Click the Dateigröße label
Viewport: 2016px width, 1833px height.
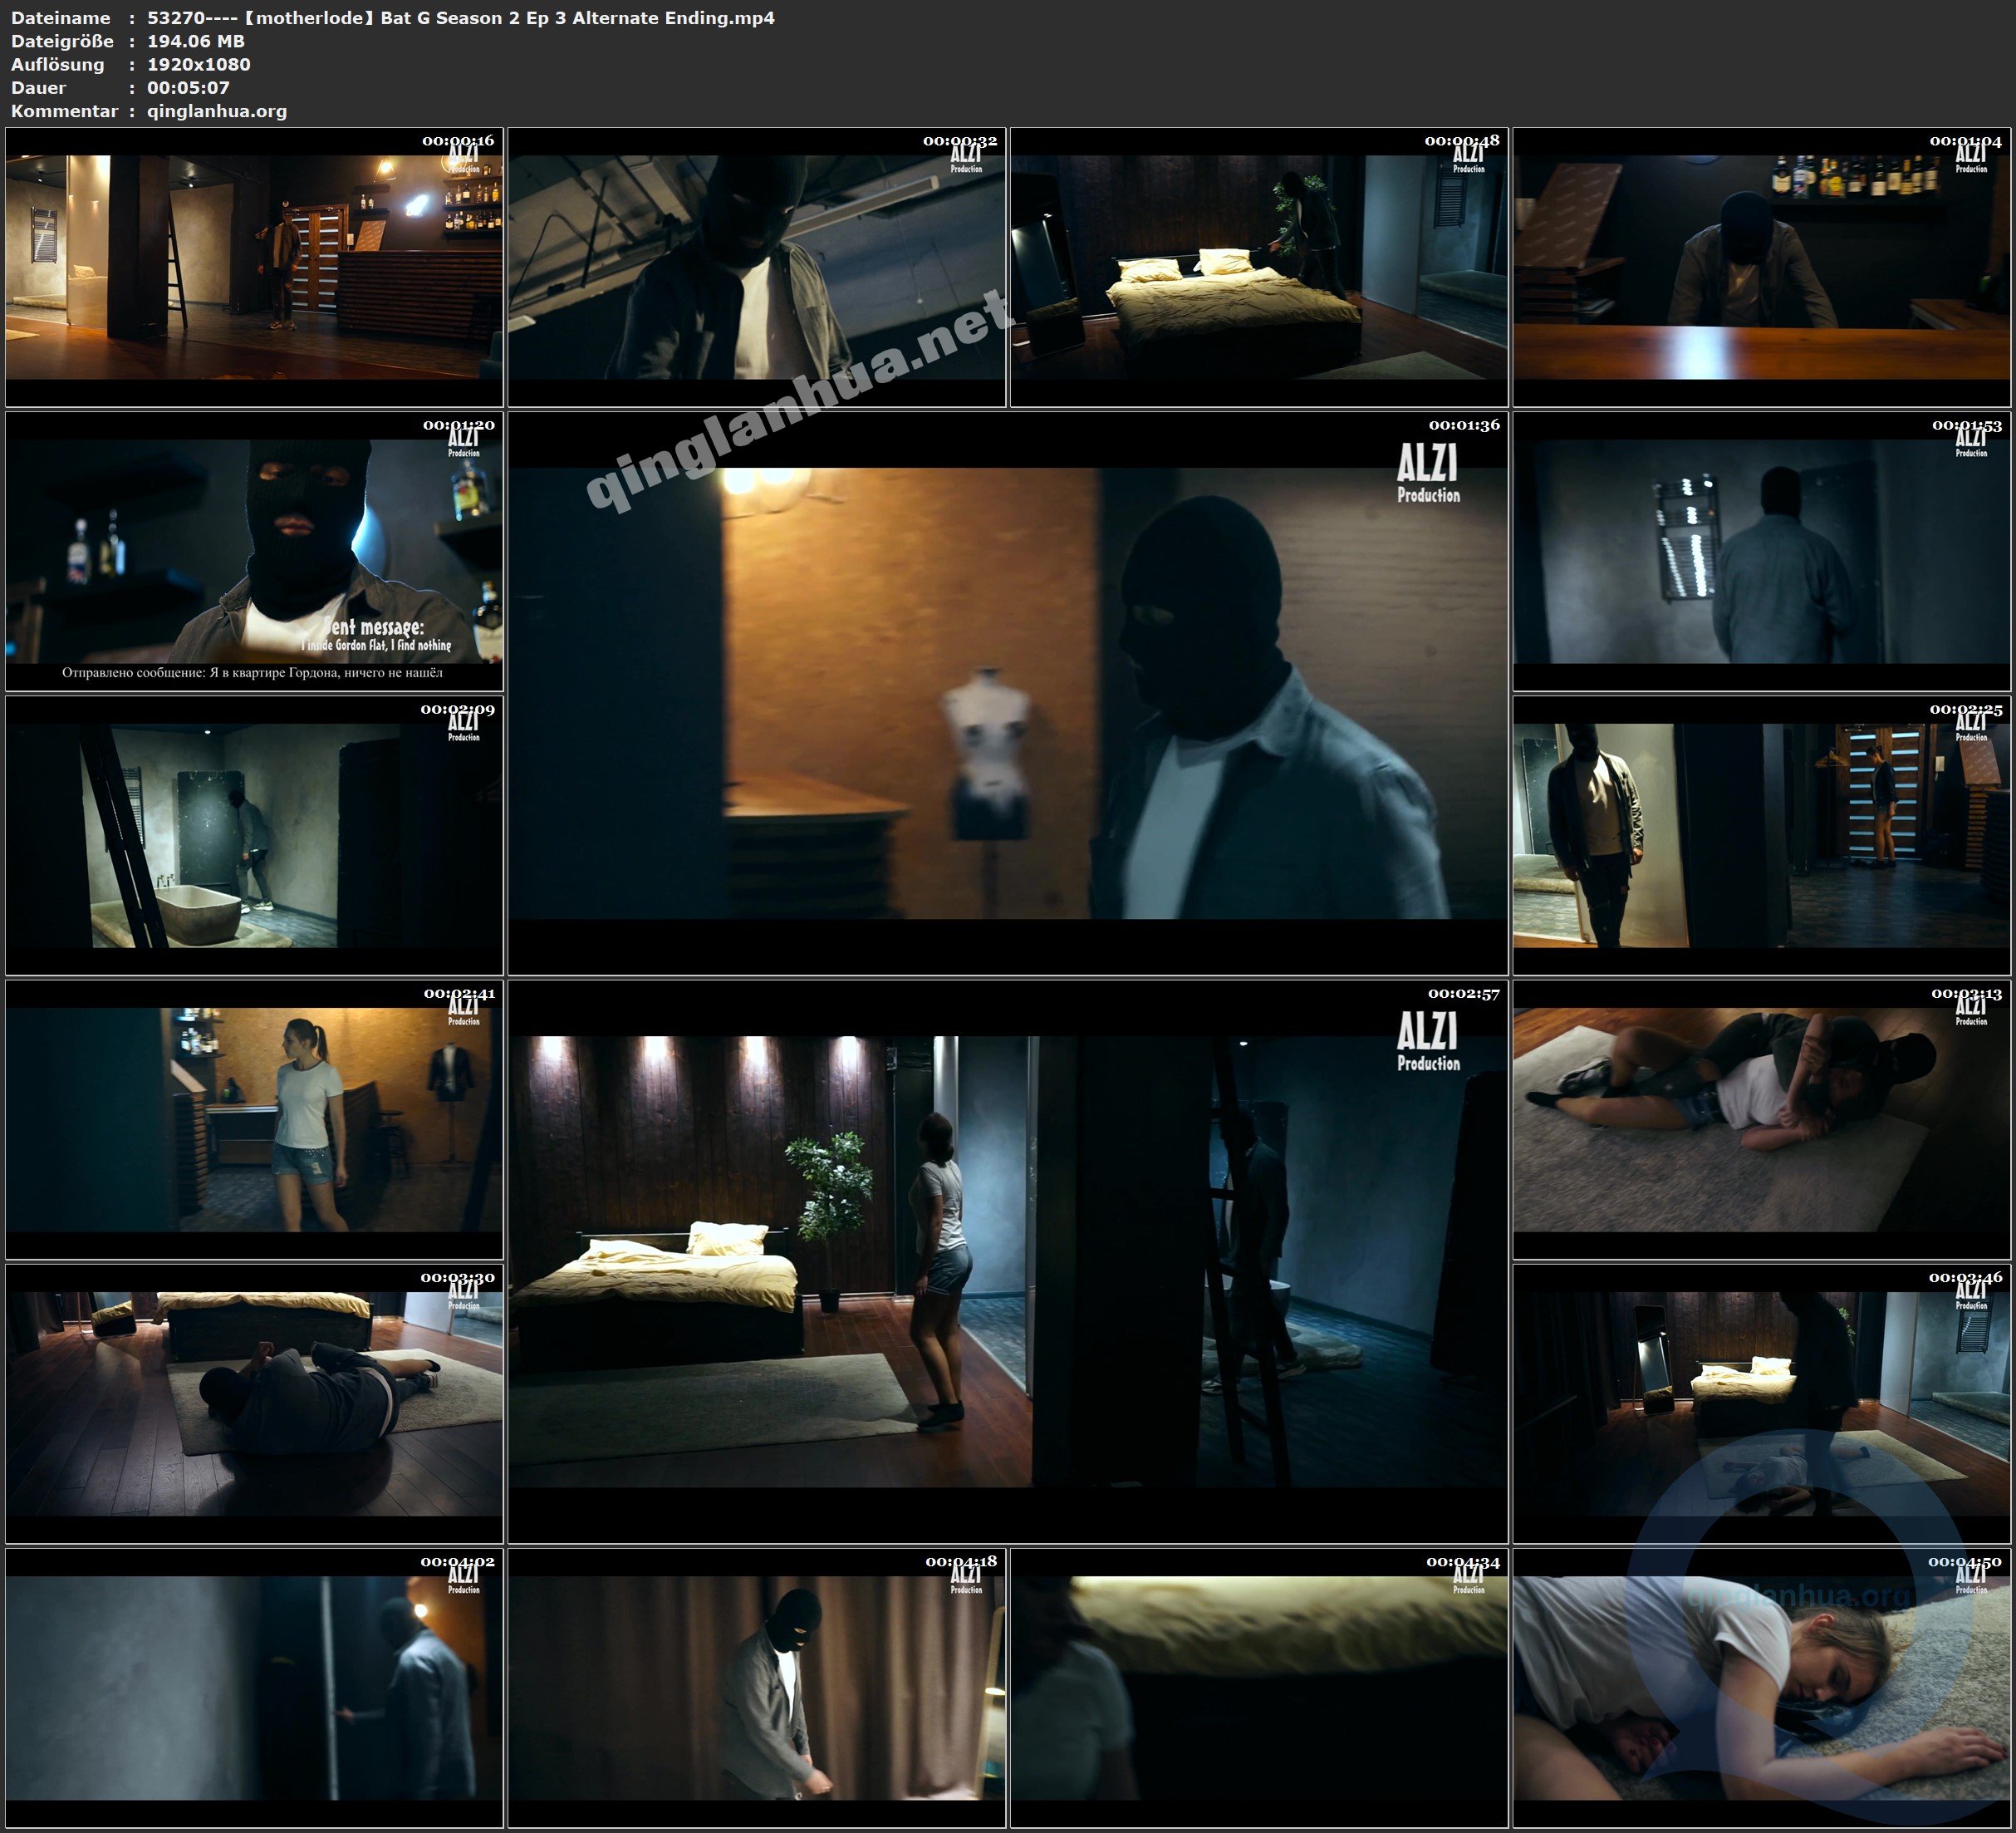(62, 41)
